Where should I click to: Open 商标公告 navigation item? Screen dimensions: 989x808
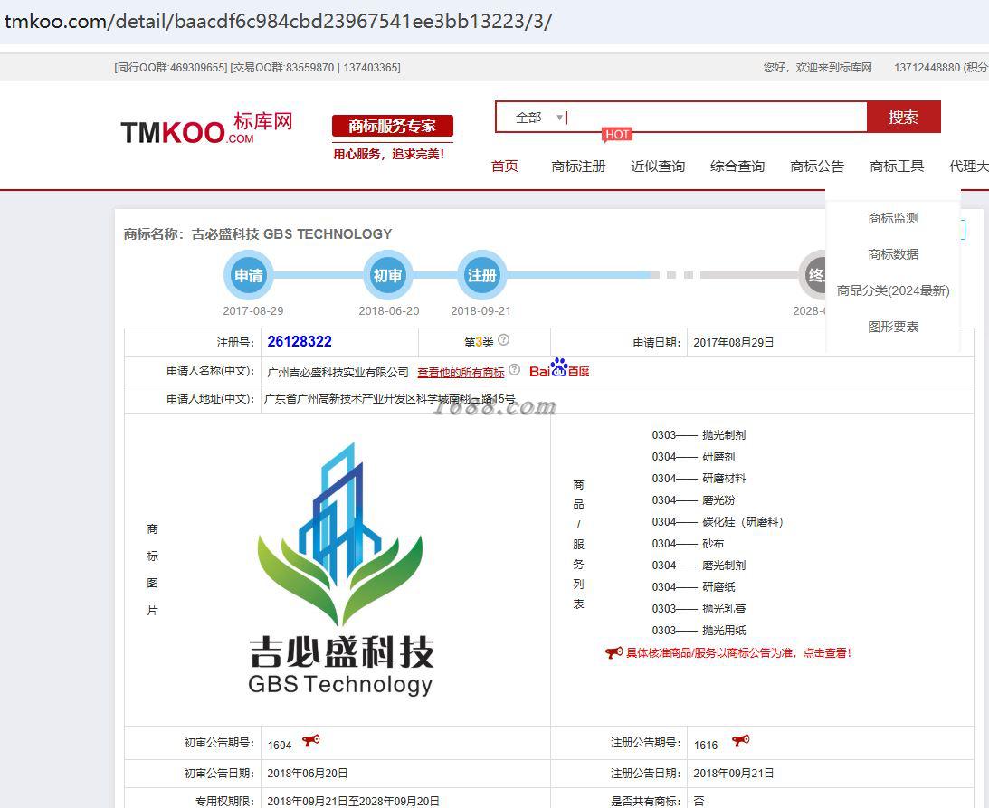coord(817,166)
